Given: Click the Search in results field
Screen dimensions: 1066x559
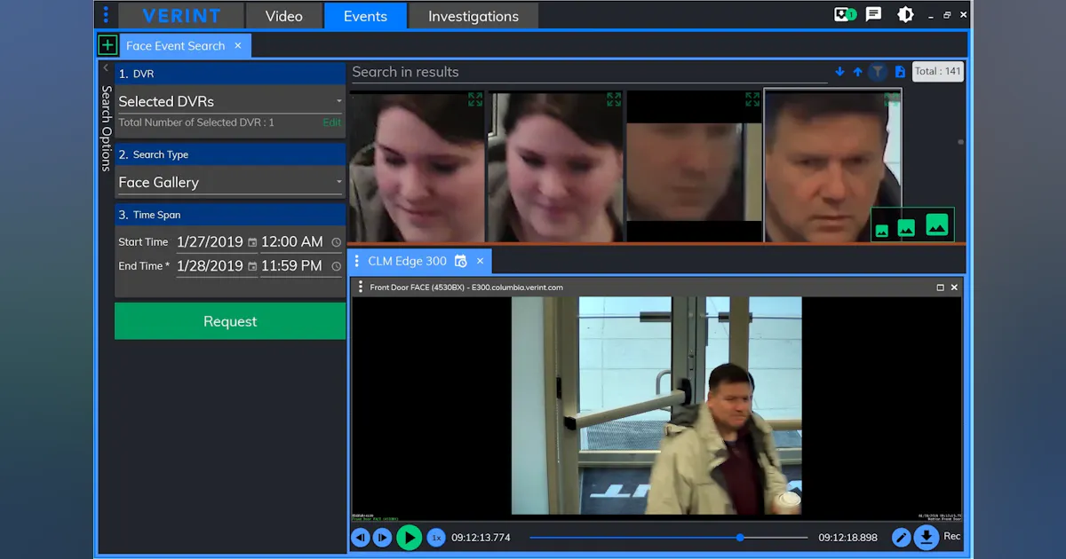Looking at the screenshot, I should pyautogui.click(x=588, y=72).
